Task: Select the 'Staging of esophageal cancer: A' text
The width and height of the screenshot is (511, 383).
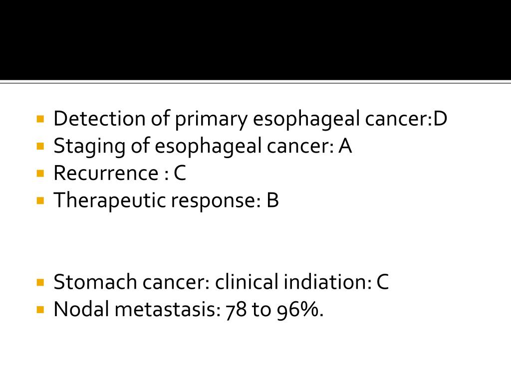Action: click(203, 146)
